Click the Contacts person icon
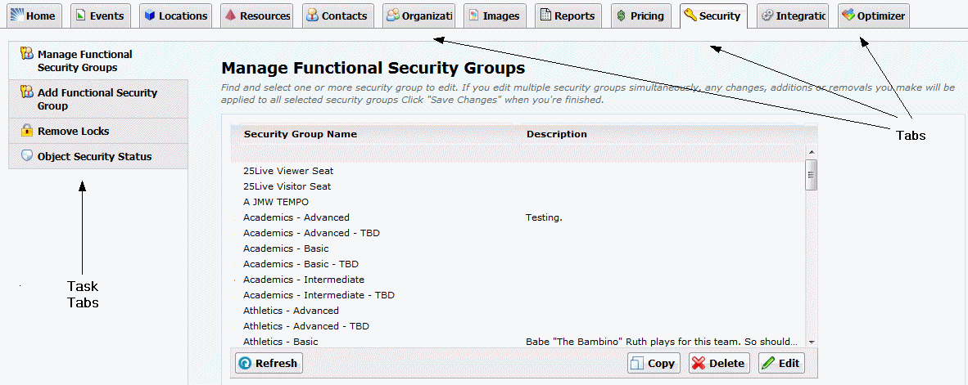Image resolution: width=968 pixels, height=385 pixels. coord(312,16)
